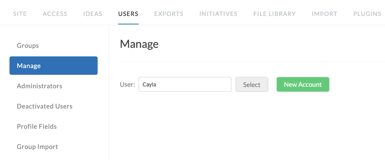Go to the IMPORT tab

(x=324, y=14)
